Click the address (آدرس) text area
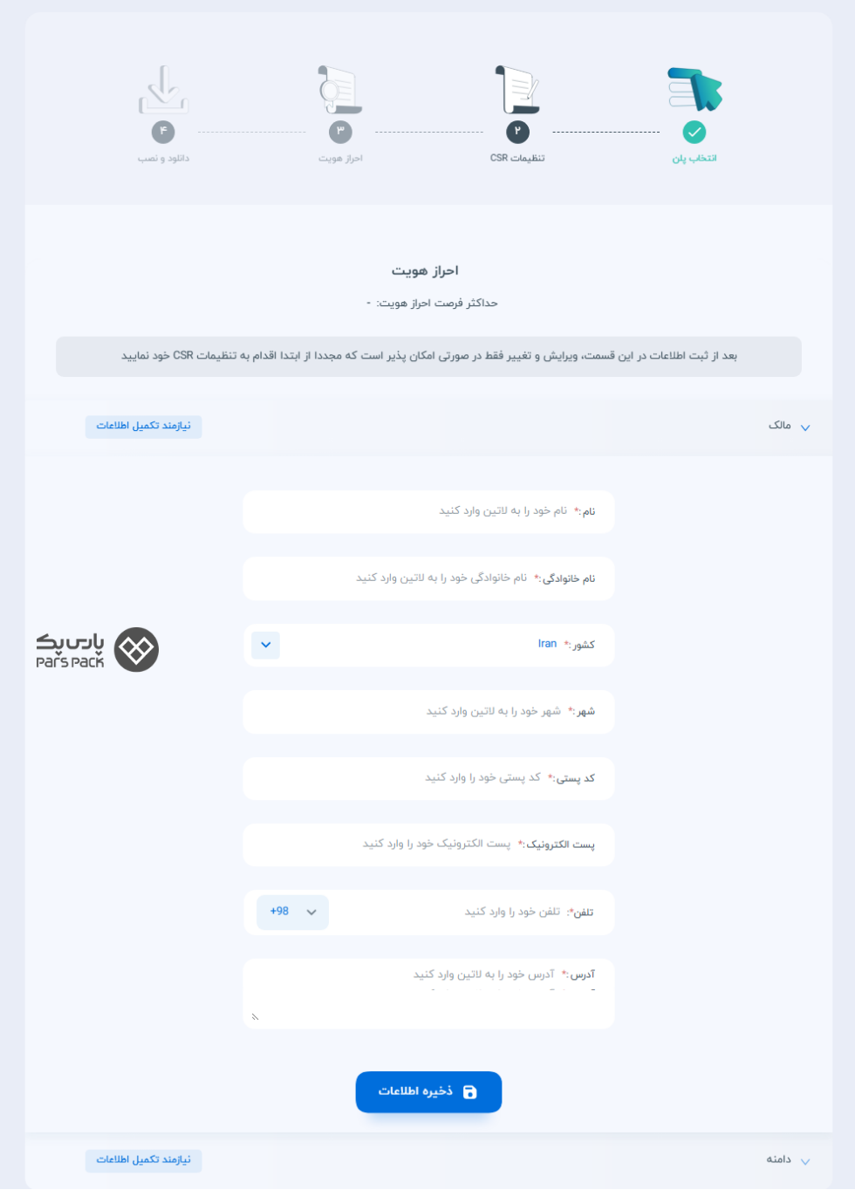 [x=428, y=994]
